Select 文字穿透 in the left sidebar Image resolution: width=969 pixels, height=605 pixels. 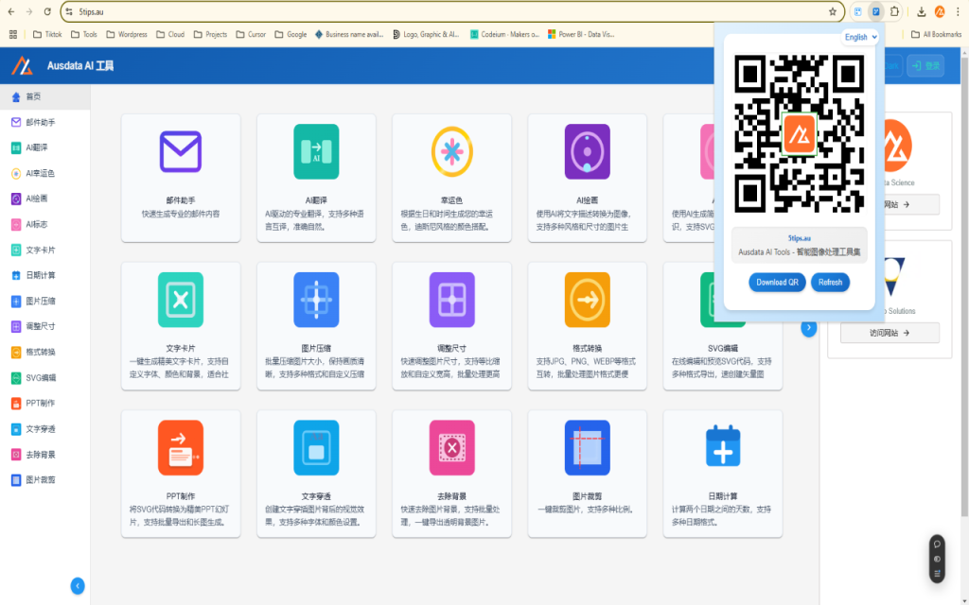tap(45, 429)
